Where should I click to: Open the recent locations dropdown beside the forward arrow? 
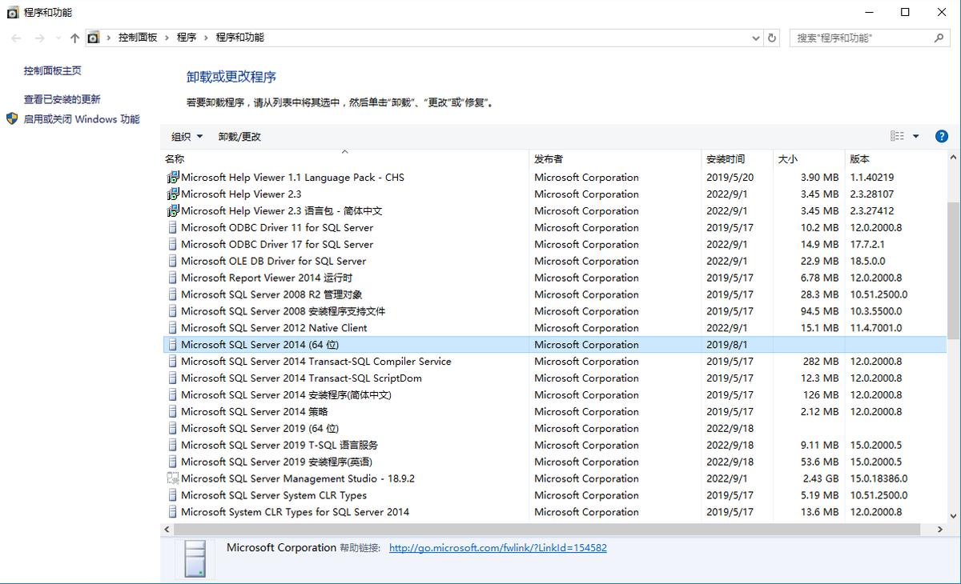coord(57,38)
